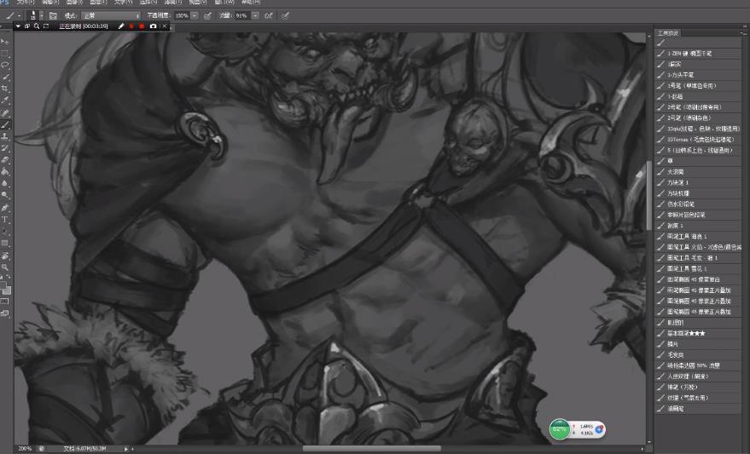Click the recorder's magnifier icon
This screenshot has height=454, width=750.
point(37,26)
